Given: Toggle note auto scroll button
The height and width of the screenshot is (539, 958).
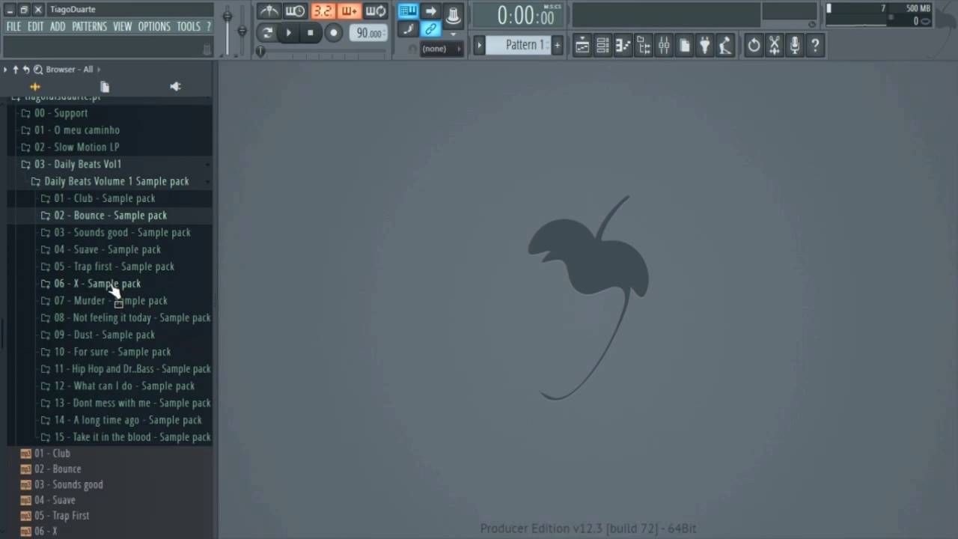Looking at the screenshot, I should 408,30.
